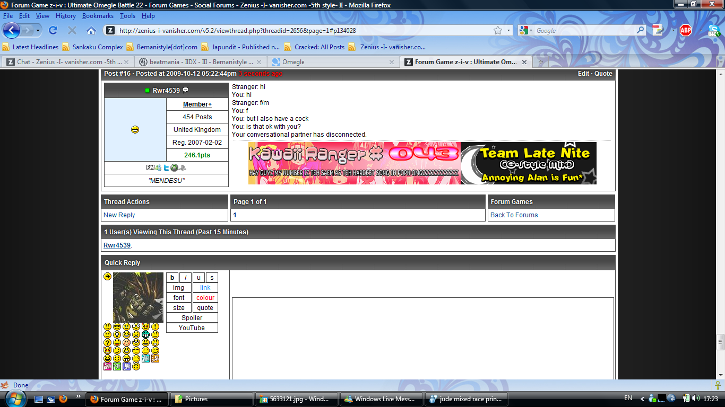The image size is (725, 407).
Task: Apply italic with the i button
Action: click(185, 278)
